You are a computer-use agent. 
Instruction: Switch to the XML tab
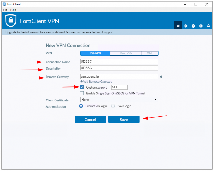[150, 53]
